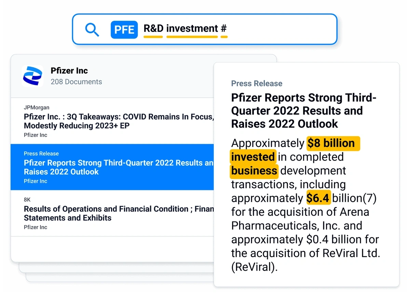Click the highlighted word 'business'
The image size is (410, 301).
(x=254, y=170)
